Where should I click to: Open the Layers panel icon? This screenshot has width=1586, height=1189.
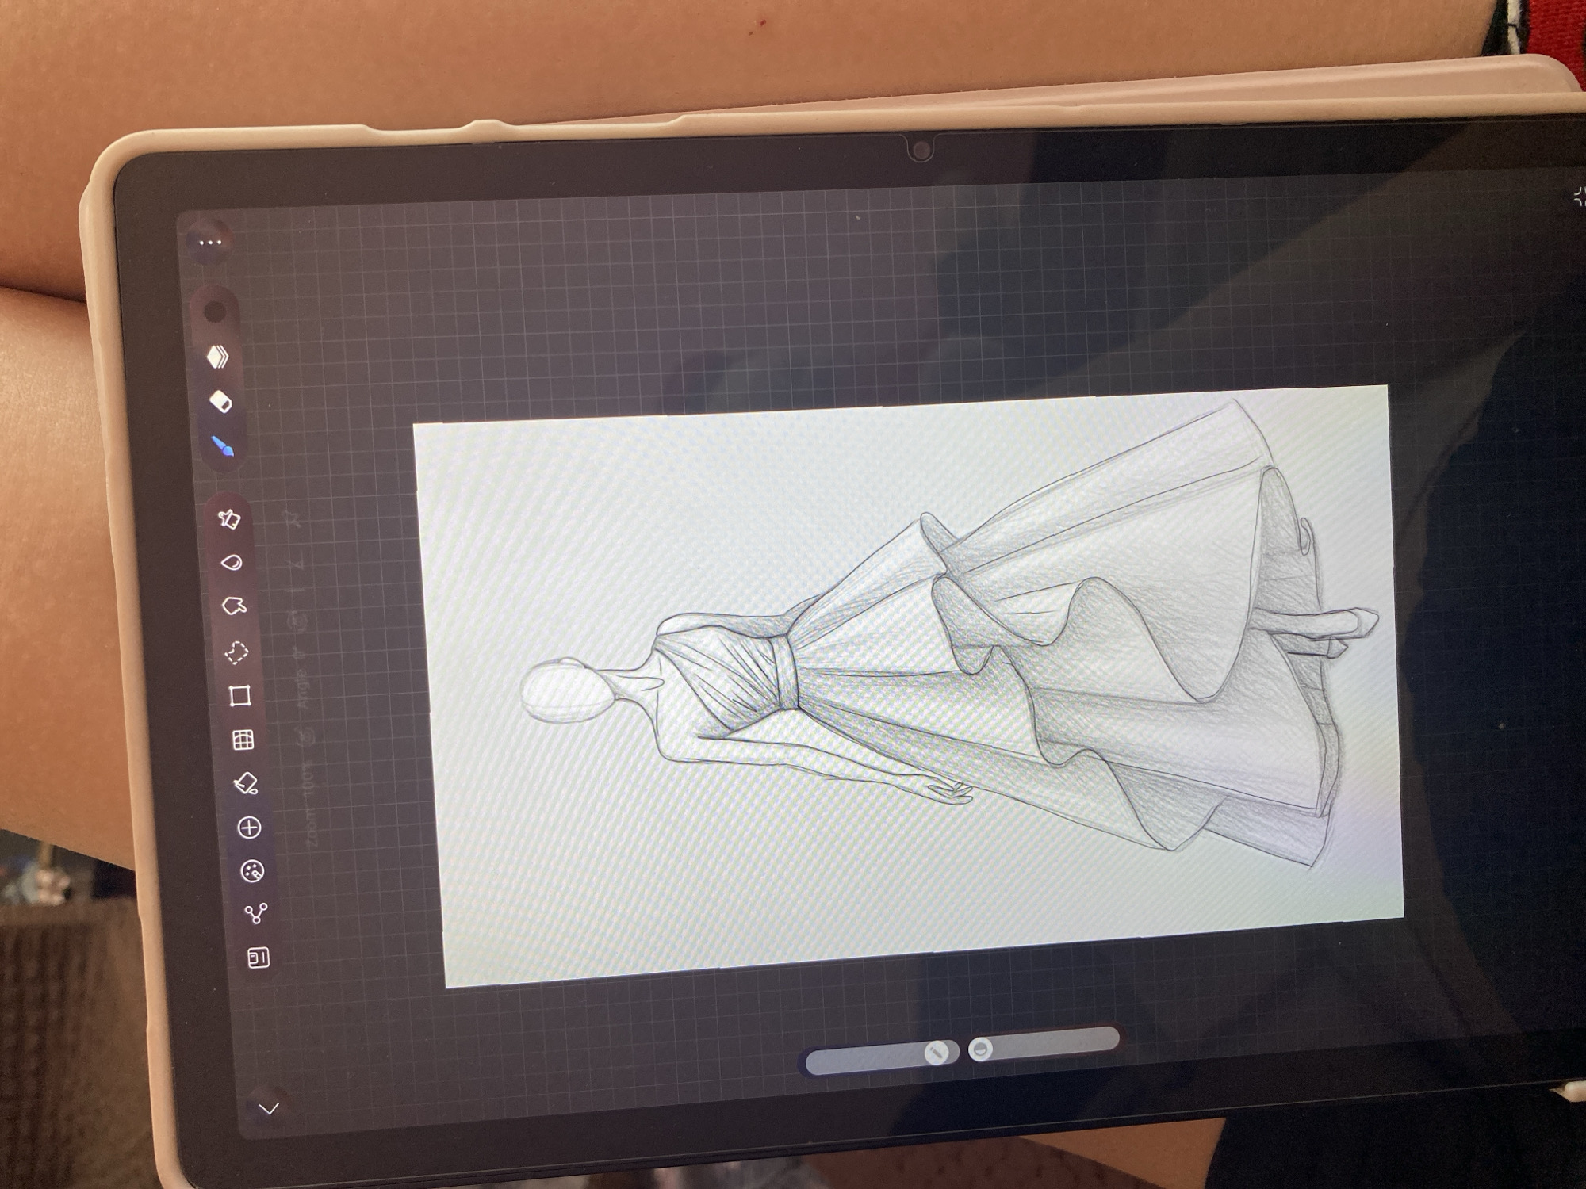point(218,357)
